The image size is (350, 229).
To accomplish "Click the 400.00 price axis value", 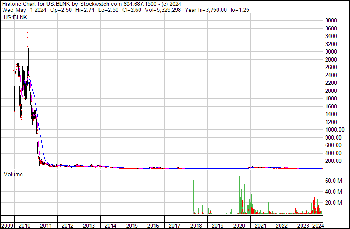I will pyautogui.click(x=333, y=154).
